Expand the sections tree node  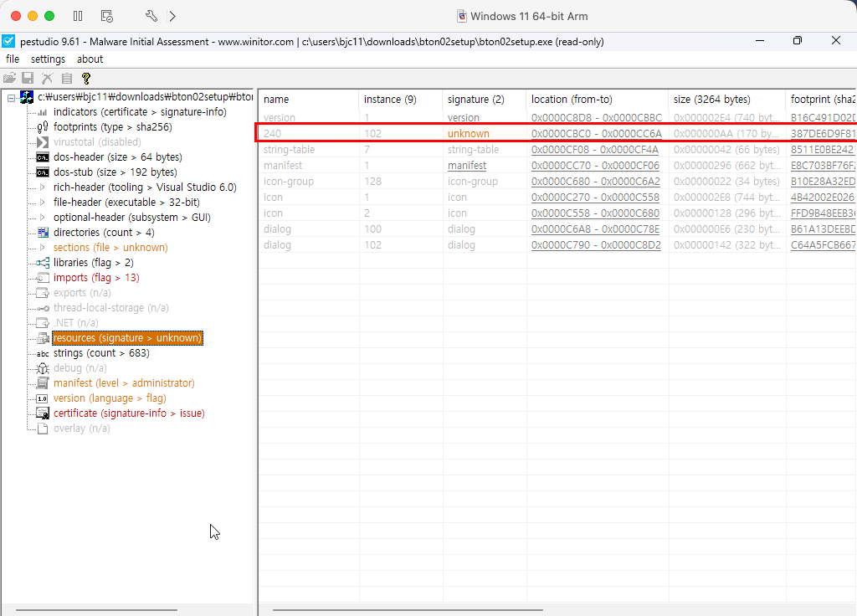pyautogui.click(x=43, y=248)
